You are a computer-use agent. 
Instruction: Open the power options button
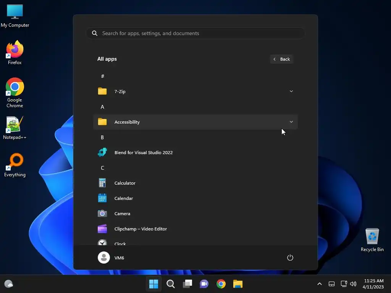pos(290,258)
